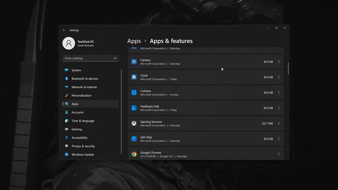Open the three-dot menu for Cortana
The image size is (338, 190).
point(279,92)
